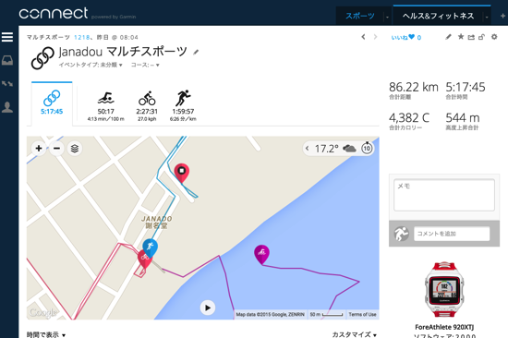The image size is (508, 338).
Task: Click the ForeAthlete 920XTJ watch image
Action: [444, 289]
